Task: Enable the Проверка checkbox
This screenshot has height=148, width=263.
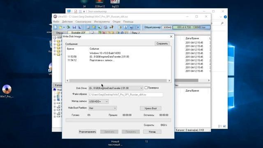Action: [146, 88]
